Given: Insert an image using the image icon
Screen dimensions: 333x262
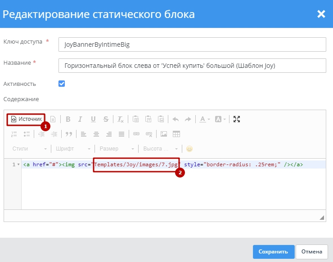Looking at the screenshot, I should [x=164, y=134].
